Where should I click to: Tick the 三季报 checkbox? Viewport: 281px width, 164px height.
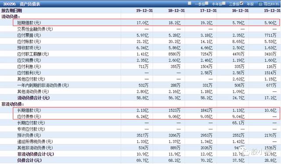[224, 3]
